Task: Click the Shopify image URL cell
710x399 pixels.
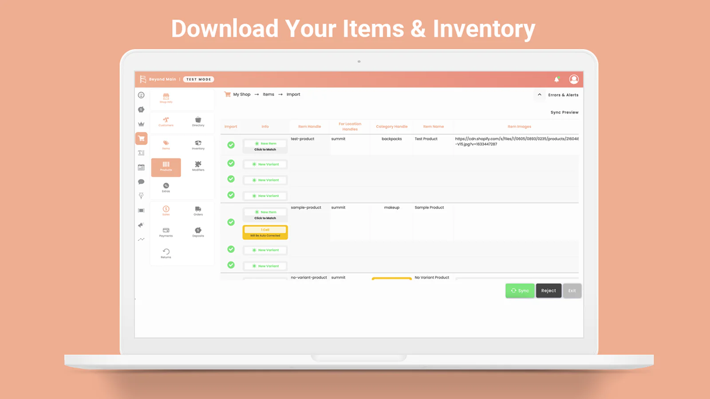Action: click(x=517, y=141)
